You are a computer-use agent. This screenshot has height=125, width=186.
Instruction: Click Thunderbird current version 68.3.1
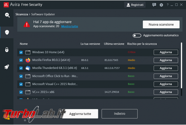[85, 68]
